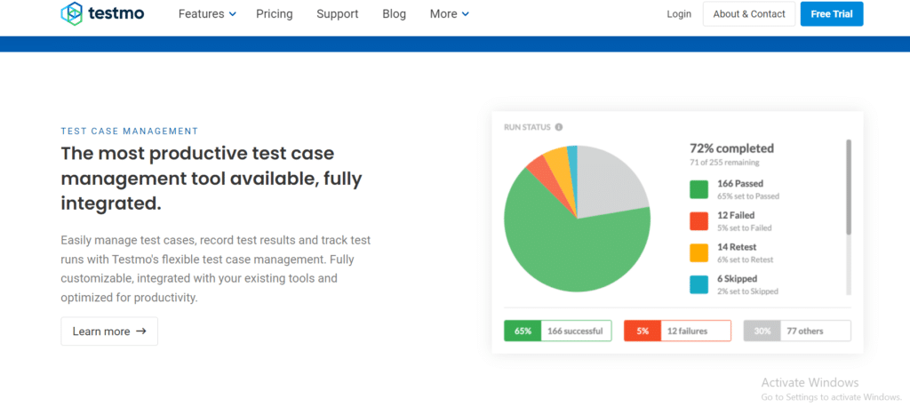Click the red 5% badge

(643, 331)
